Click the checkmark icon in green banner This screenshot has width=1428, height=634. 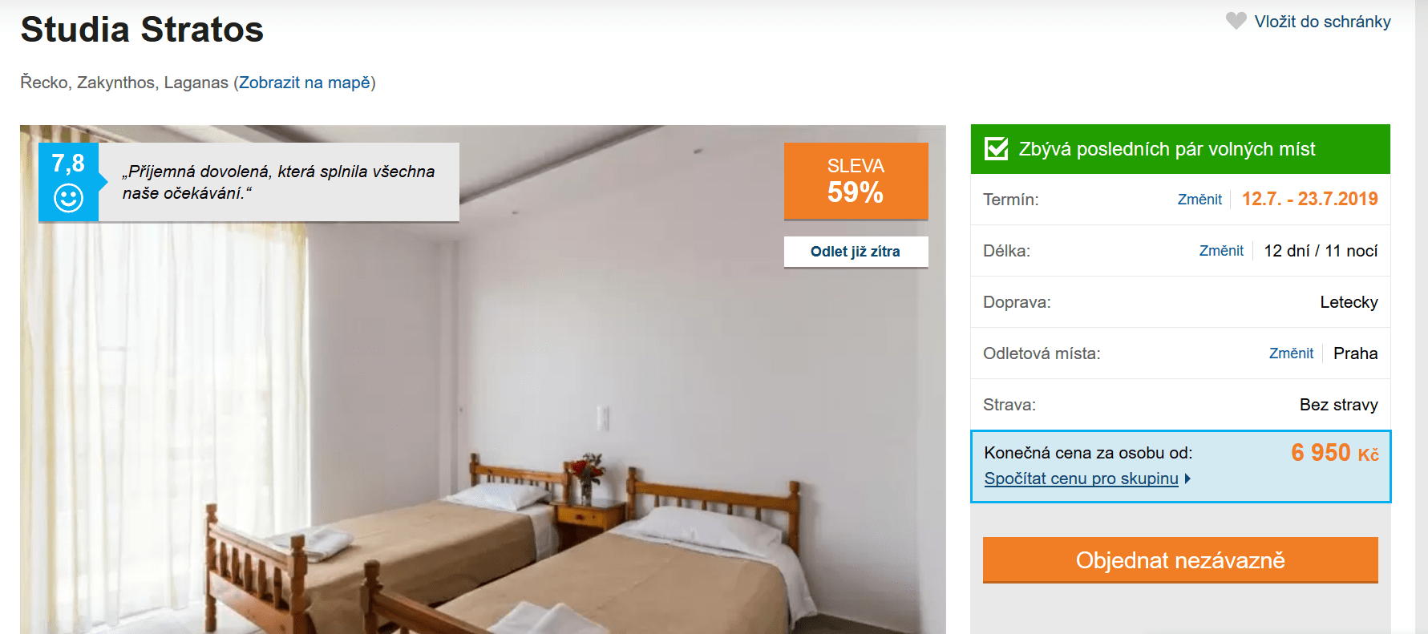click(996, 148)
